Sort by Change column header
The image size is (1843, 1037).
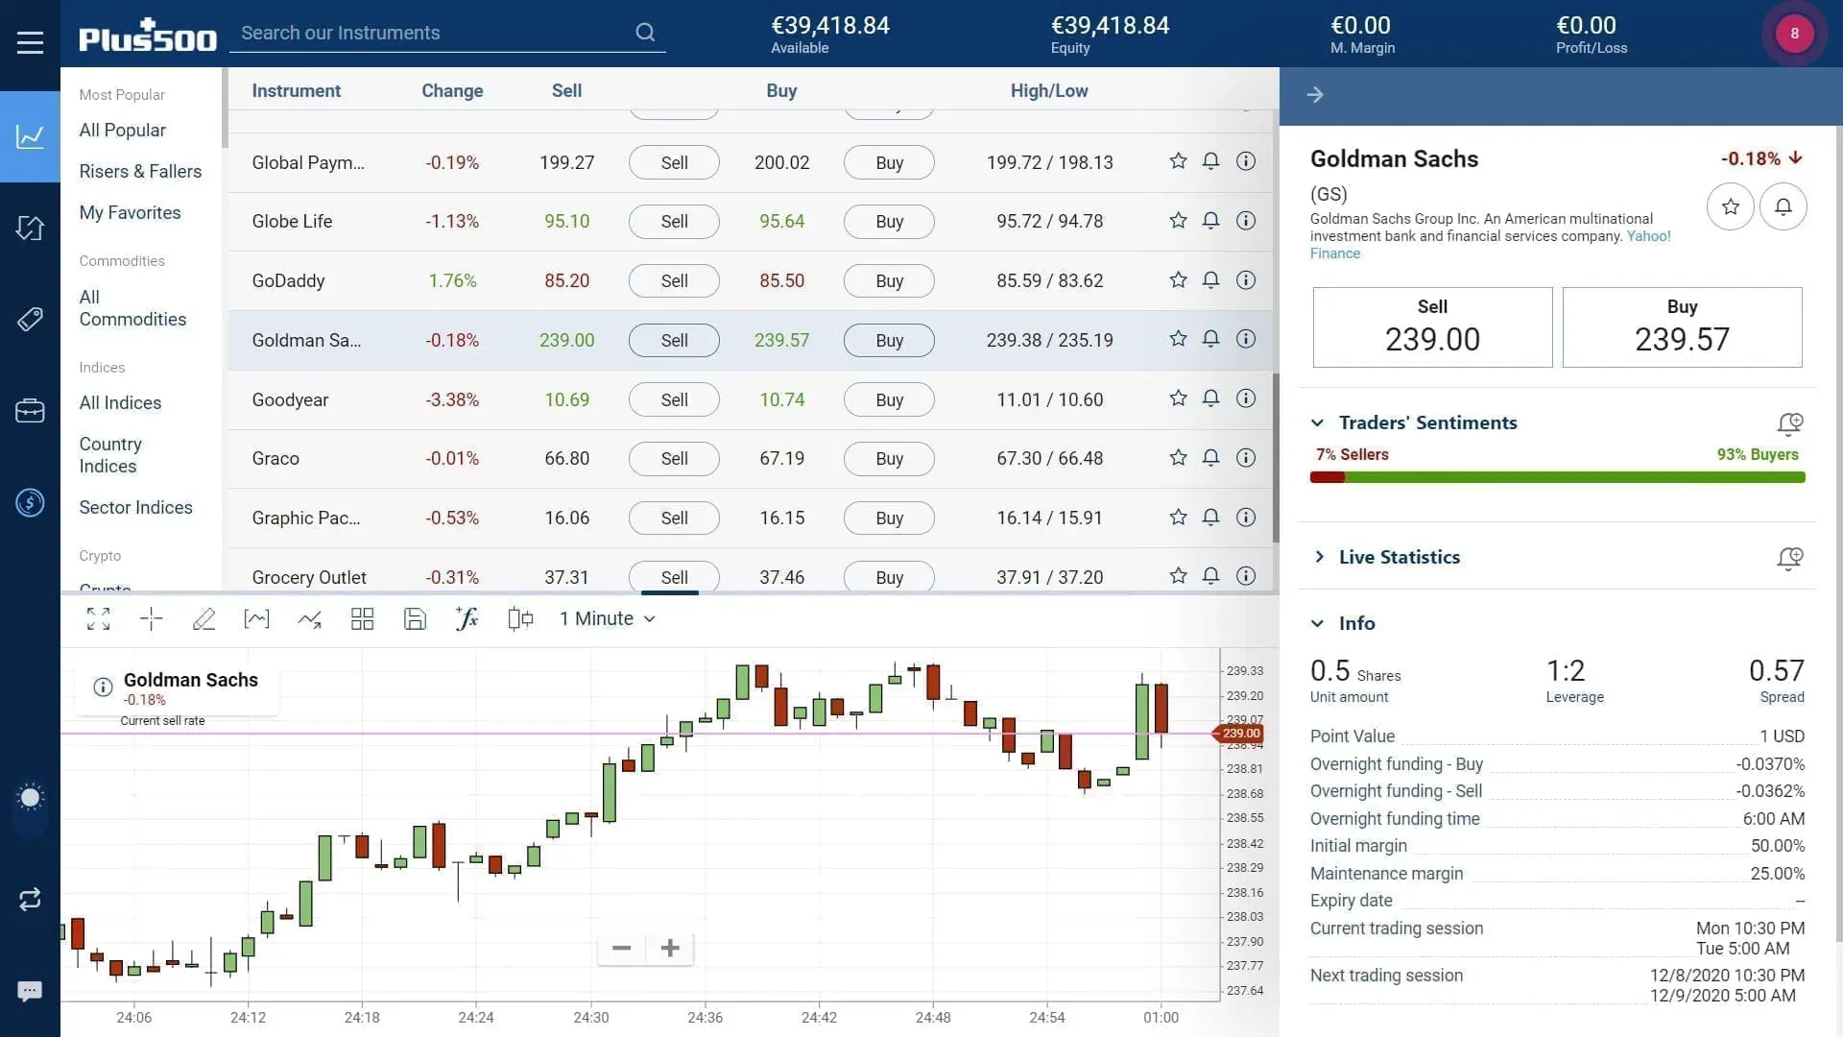452,91
